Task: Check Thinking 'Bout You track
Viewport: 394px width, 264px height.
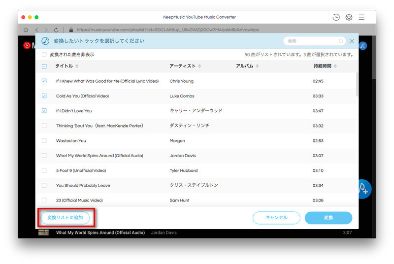Action: coord(44,126)
